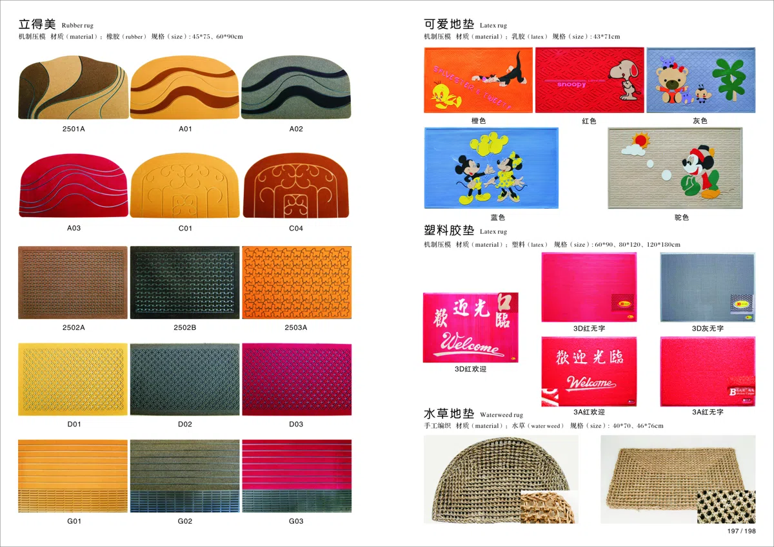Select the 3D红无字 plain red mat
The image size is (774, 547).
(x=589, y=287)
